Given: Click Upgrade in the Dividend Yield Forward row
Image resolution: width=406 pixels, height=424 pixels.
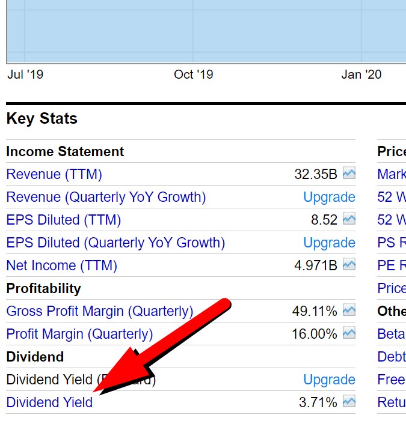Looking at the screenshot, I should (329, 380).
